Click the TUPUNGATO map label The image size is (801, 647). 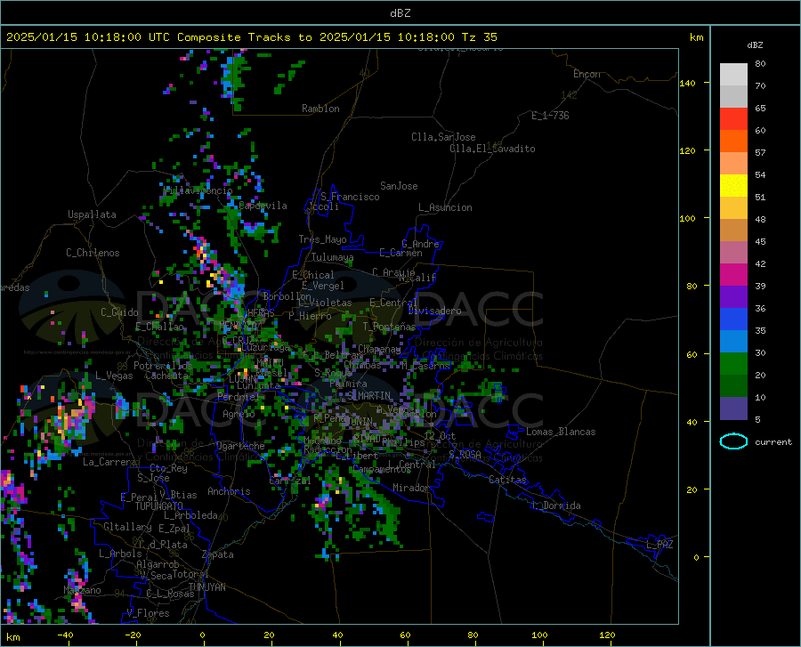point(159,506)
